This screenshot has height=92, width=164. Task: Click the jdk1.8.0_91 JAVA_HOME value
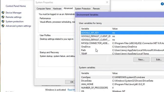click(x=129, y=84)
